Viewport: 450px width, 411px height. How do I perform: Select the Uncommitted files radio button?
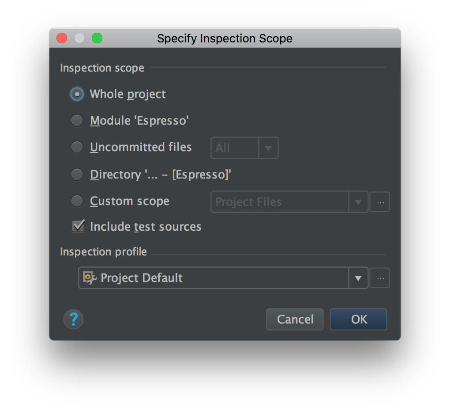77,147
